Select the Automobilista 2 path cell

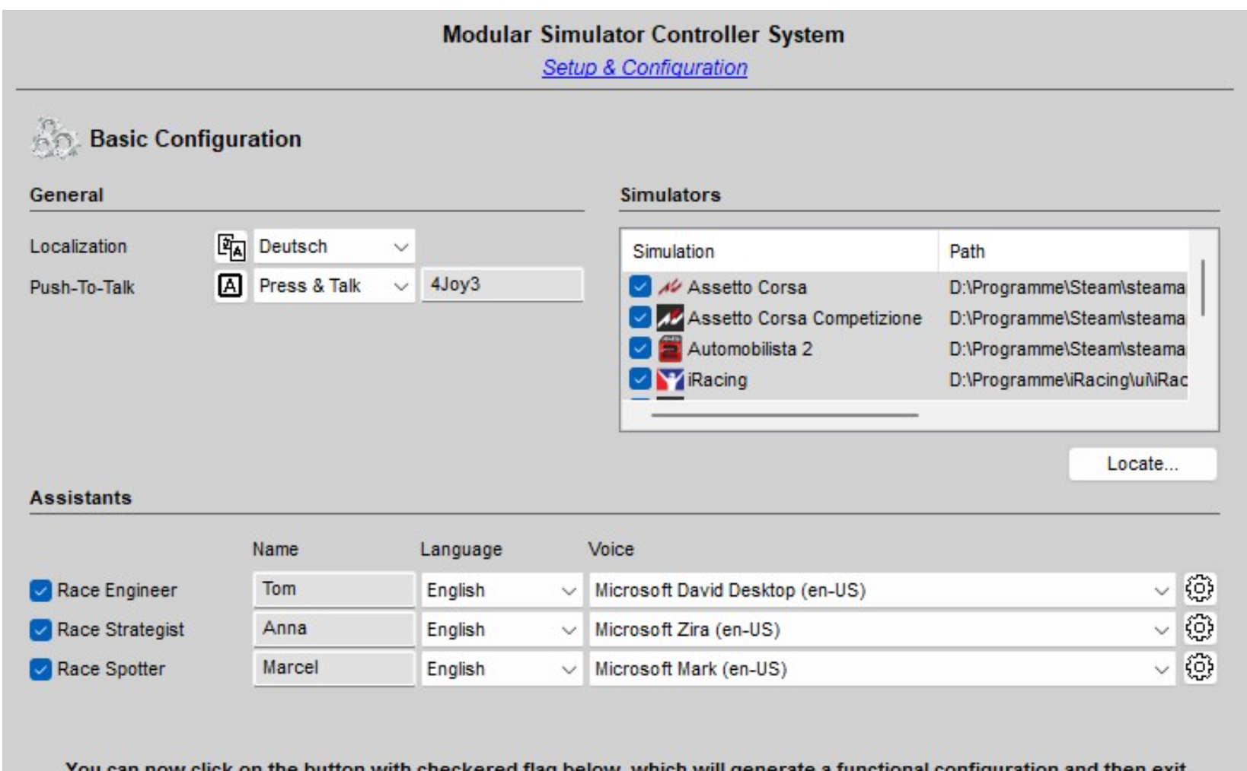1067,349
